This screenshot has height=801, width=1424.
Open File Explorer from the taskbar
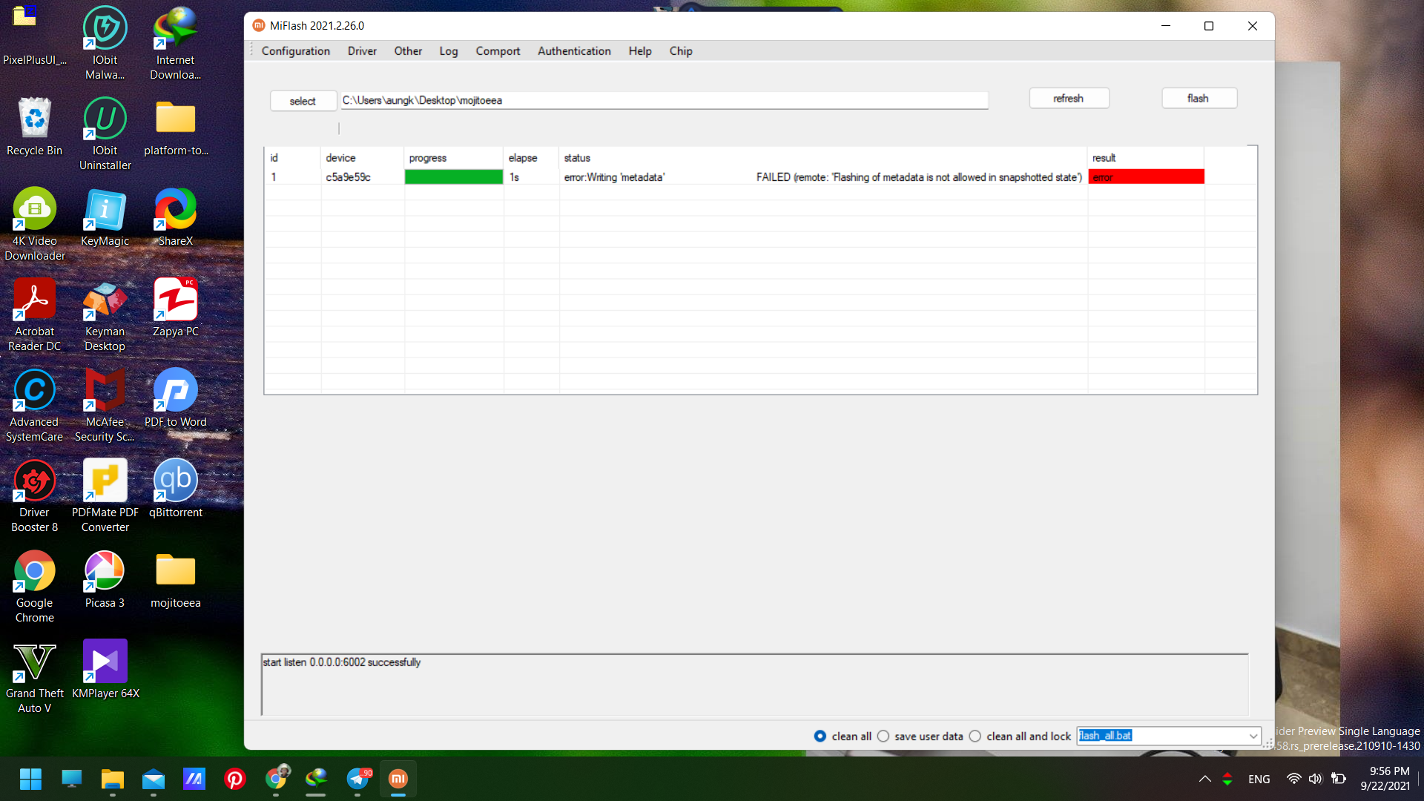coord(113,778)
